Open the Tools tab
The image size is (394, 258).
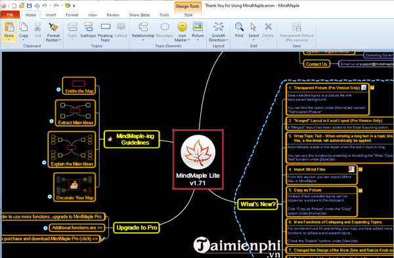(x=164, y=15)
